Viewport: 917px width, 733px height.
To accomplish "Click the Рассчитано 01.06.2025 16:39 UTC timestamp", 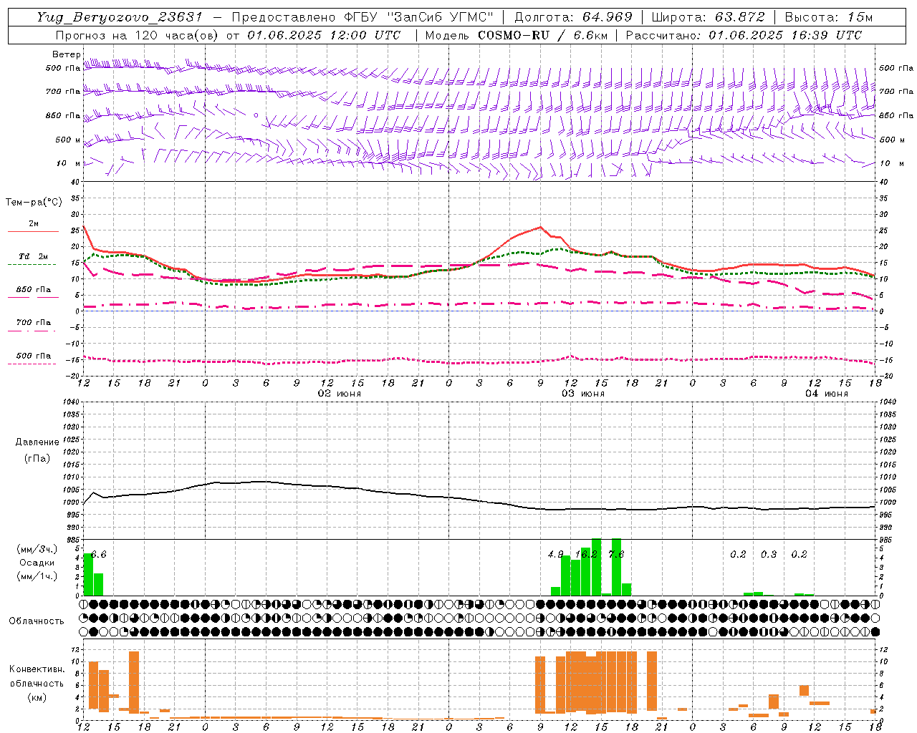I will coord(744,35).
